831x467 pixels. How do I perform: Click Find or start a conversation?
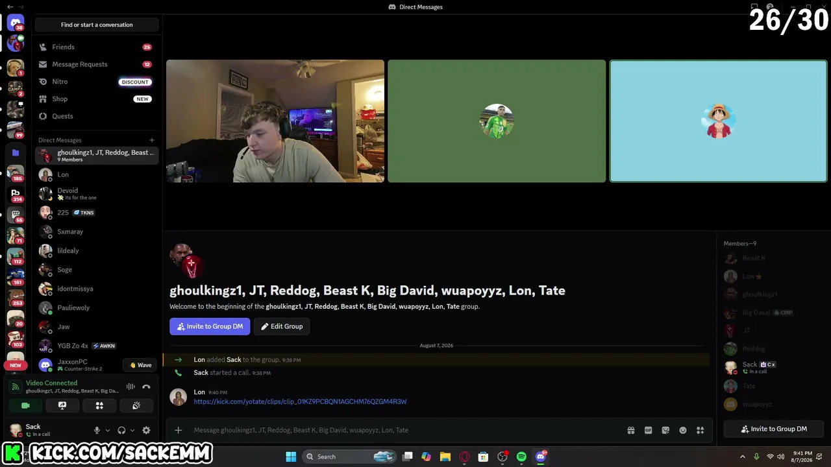point(97,25)
